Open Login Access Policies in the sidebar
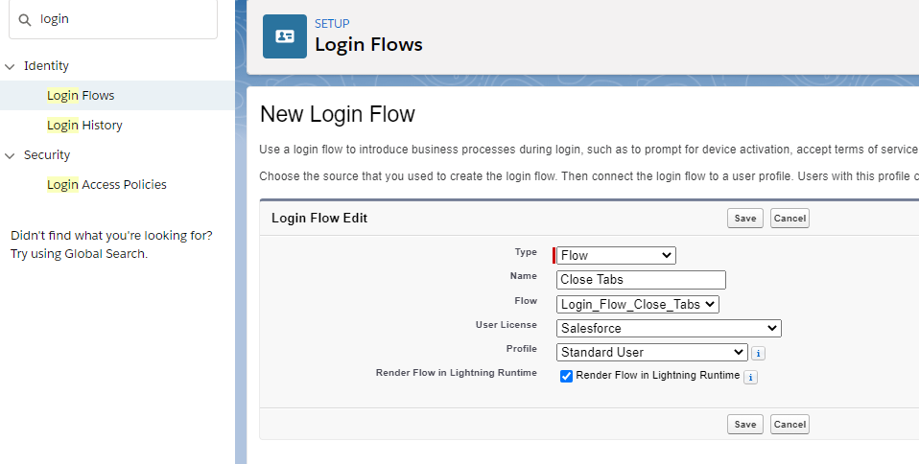This screenshot has width=919, height=464. [x=106, y=185]
